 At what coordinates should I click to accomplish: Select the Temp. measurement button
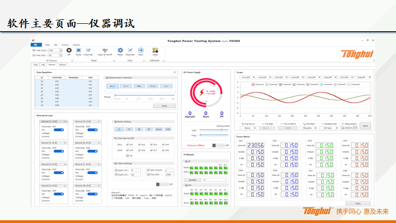(x=152, y=86)
